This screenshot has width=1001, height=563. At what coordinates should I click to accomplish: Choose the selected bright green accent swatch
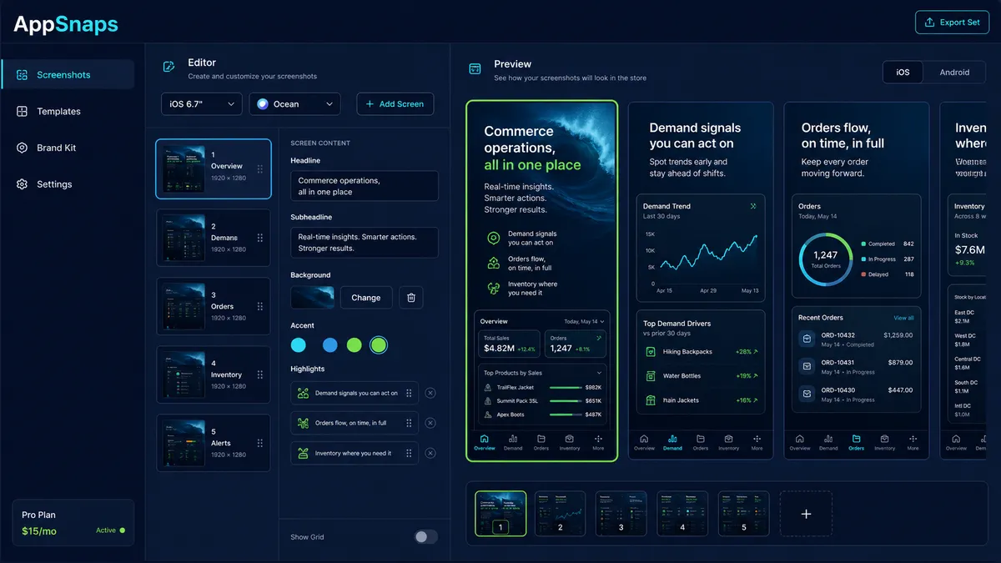(379, 345)
